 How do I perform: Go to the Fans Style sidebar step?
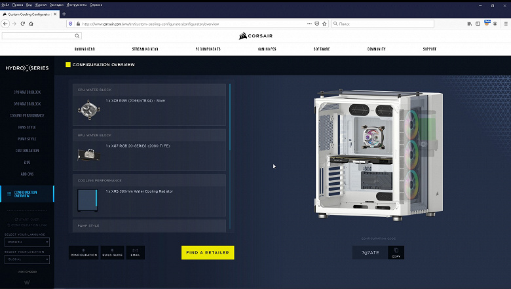pos(27,127)
